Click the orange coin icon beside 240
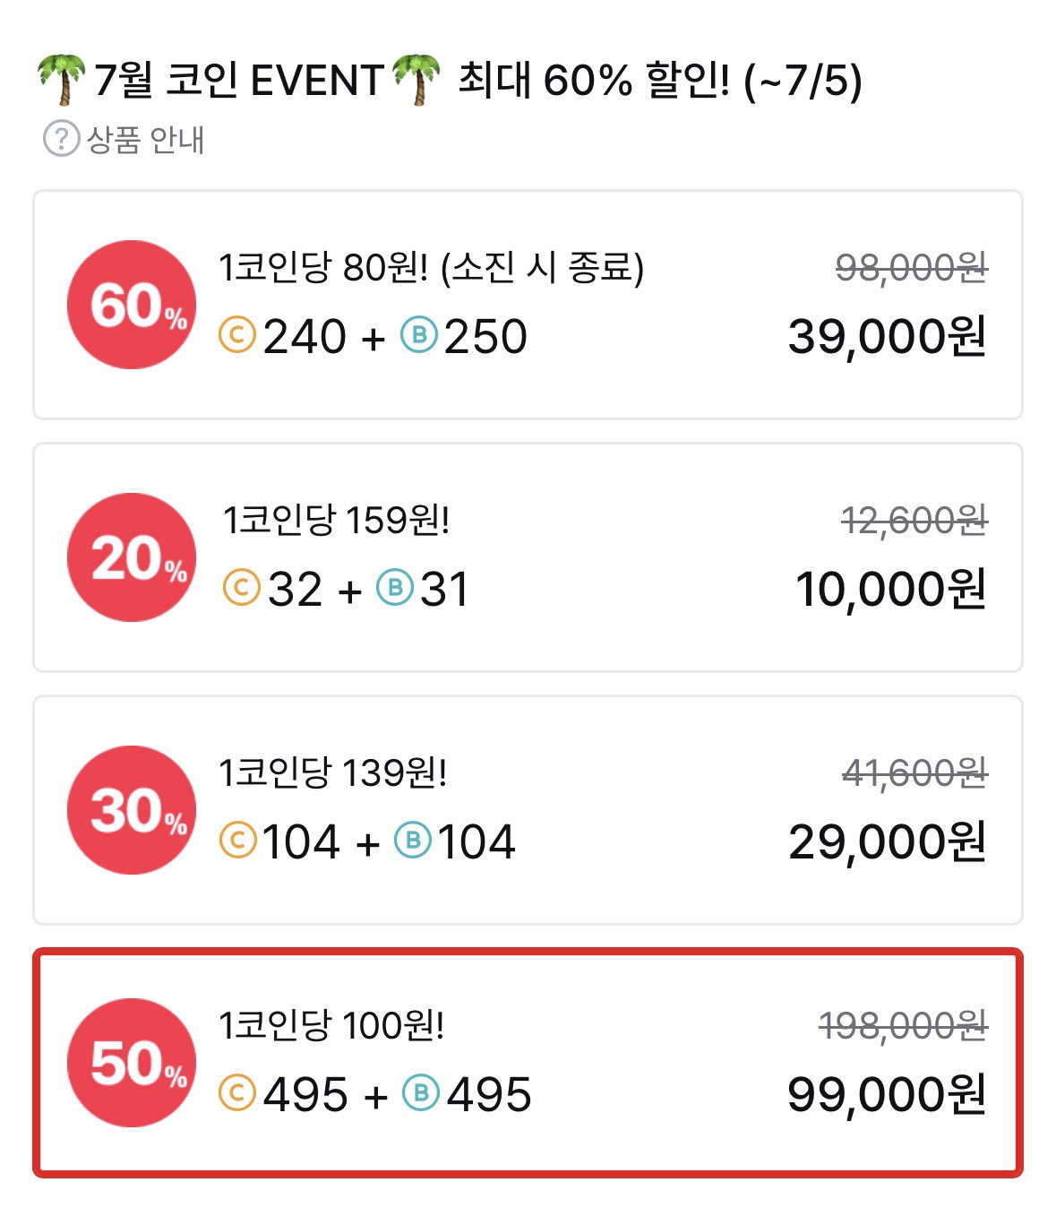The height and width of the screenshot is (1225, 1056). 237,336
